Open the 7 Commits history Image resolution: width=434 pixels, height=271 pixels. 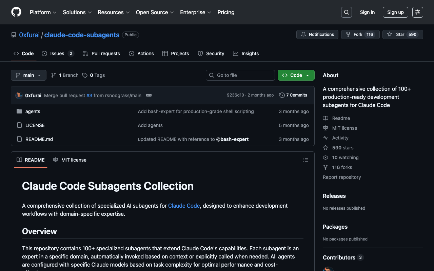[x=293, y=95]
